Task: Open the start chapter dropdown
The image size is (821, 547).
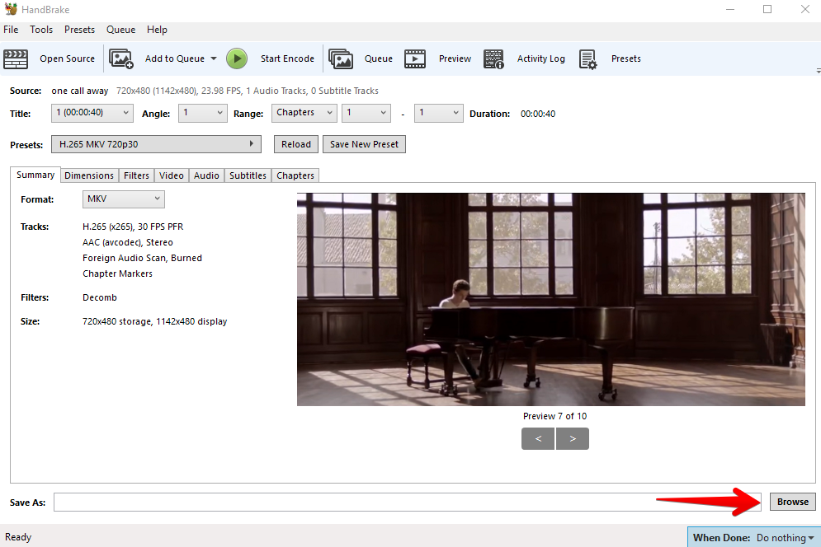Action: tap(366, 113)
